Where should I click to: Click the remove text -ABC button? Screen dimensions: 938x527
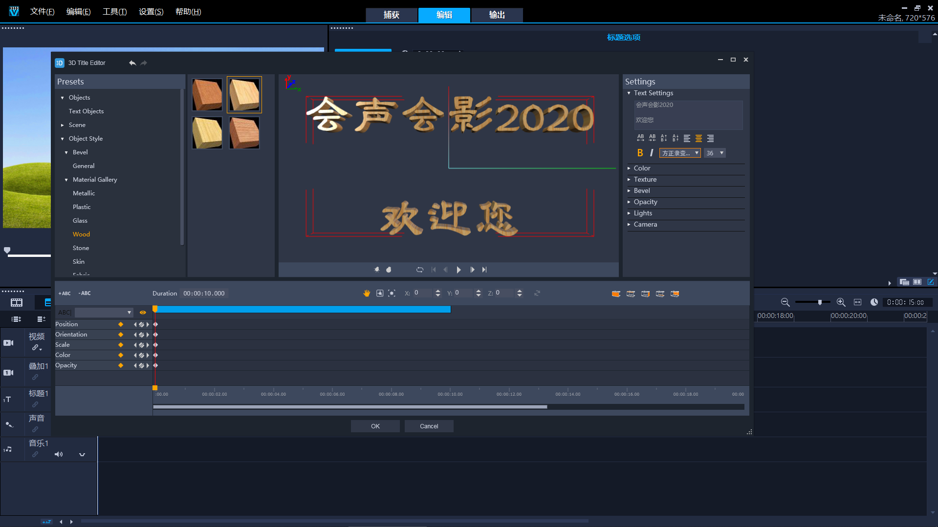pyautogui.click(x=85, y=294)
